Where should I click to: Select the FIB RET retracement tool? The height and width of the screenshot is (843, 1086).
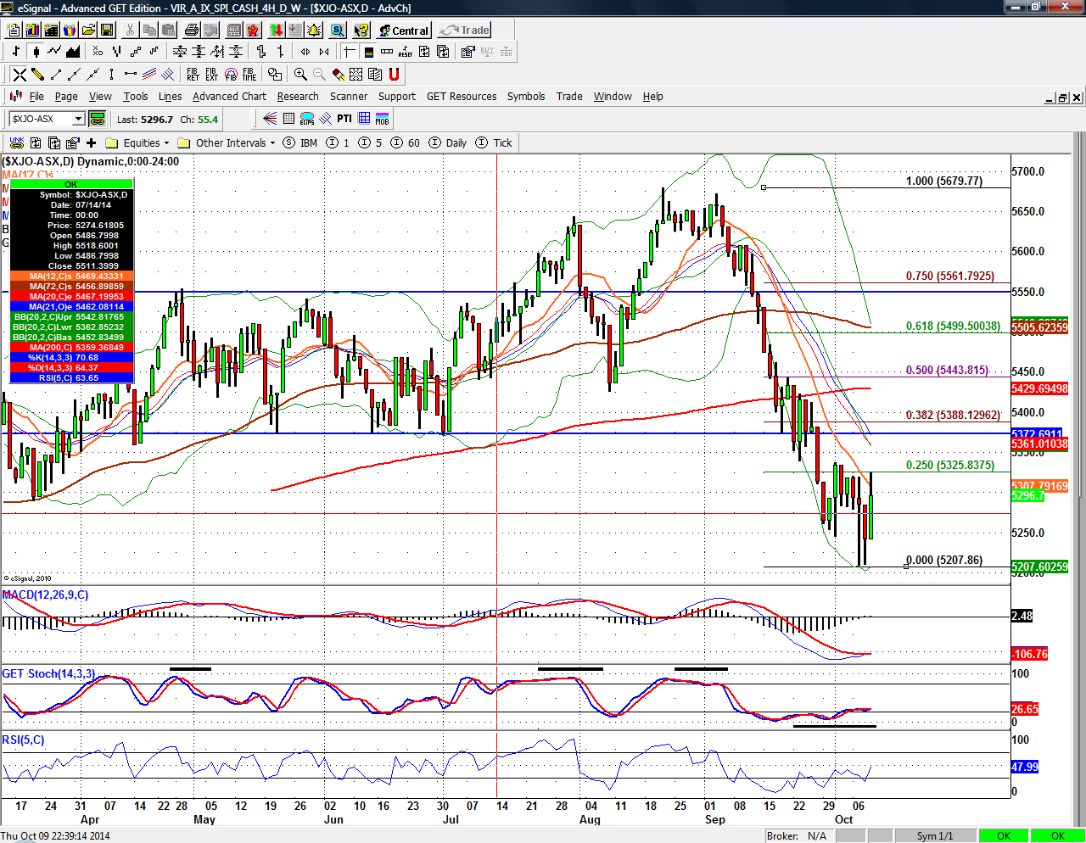coord(192,75)
